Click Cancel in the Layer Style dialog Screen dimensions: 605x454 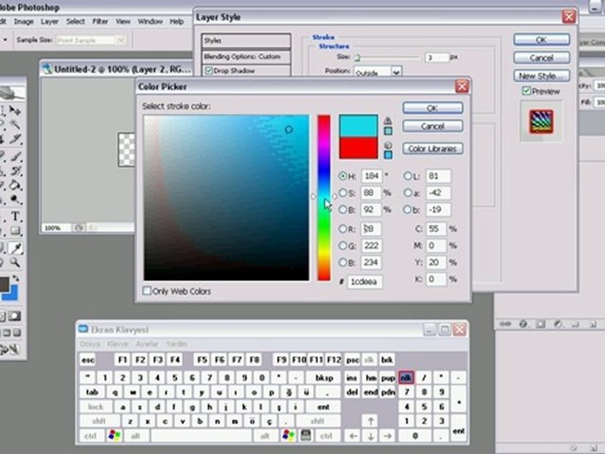pyautogui.click(x=541, y=58)
